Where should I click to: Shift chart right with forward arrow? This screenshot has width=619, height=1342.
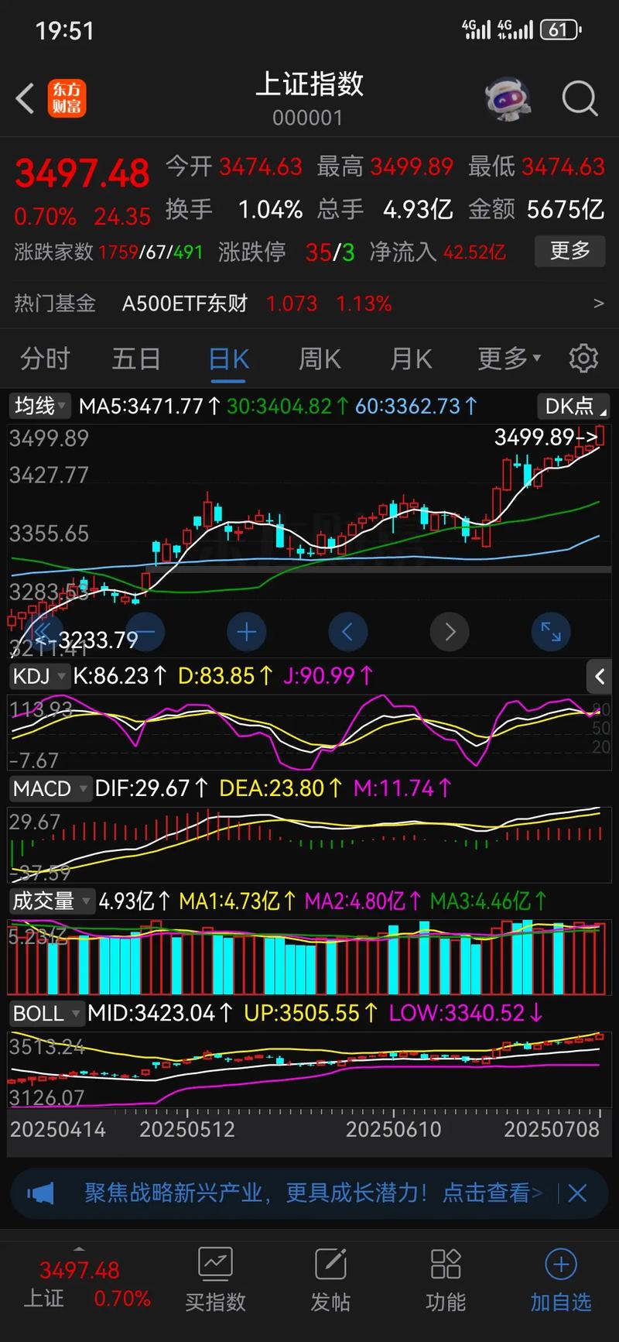pyautogui.click(x=450, y=632)
